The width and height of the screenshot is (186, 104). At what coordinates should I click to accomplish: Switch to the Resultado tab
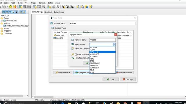(x=49, y=12)
